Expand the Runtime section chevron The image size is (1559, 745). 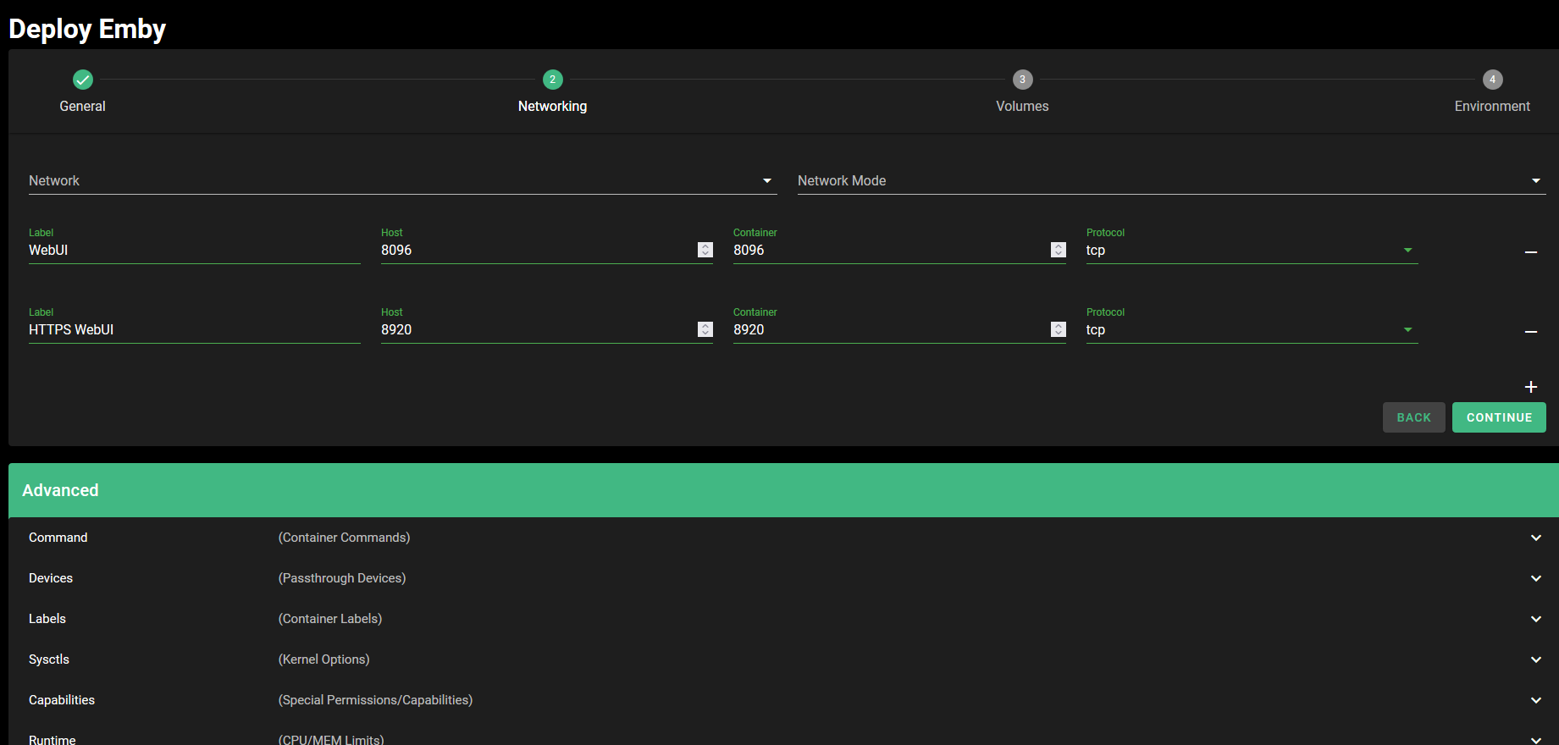tap(1535, 740)
